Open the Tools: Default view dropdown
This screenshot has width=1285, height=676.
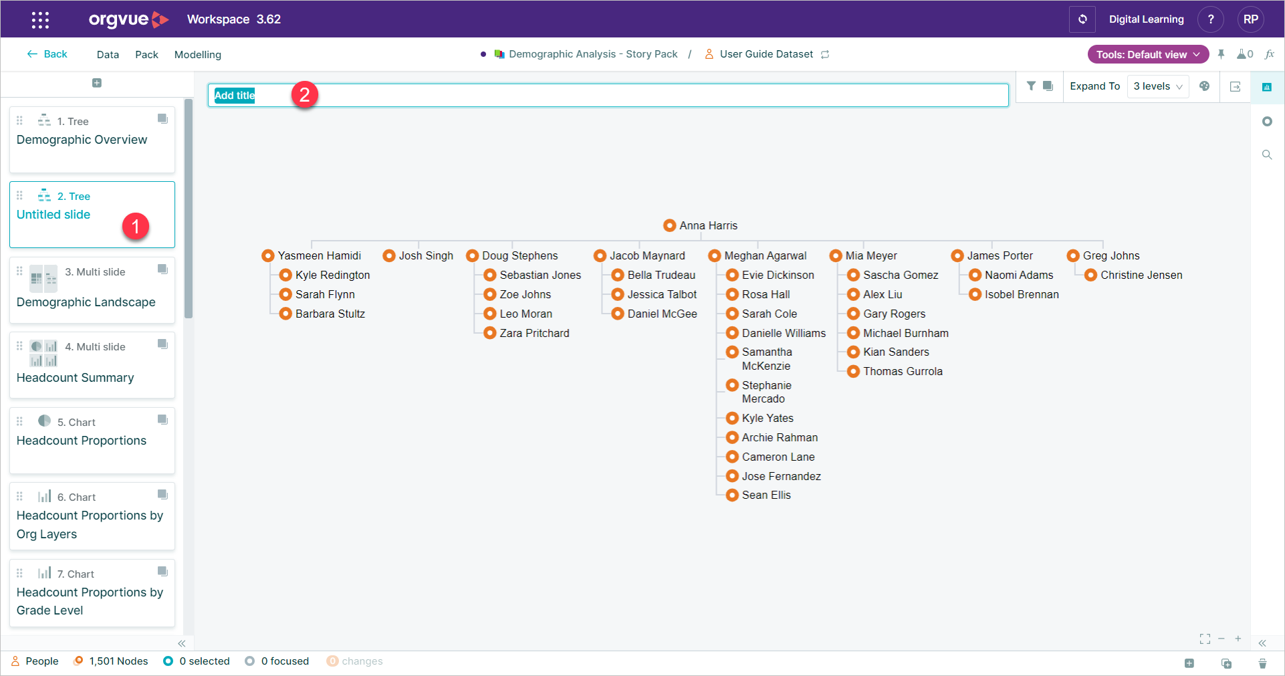coord(1148,54)
